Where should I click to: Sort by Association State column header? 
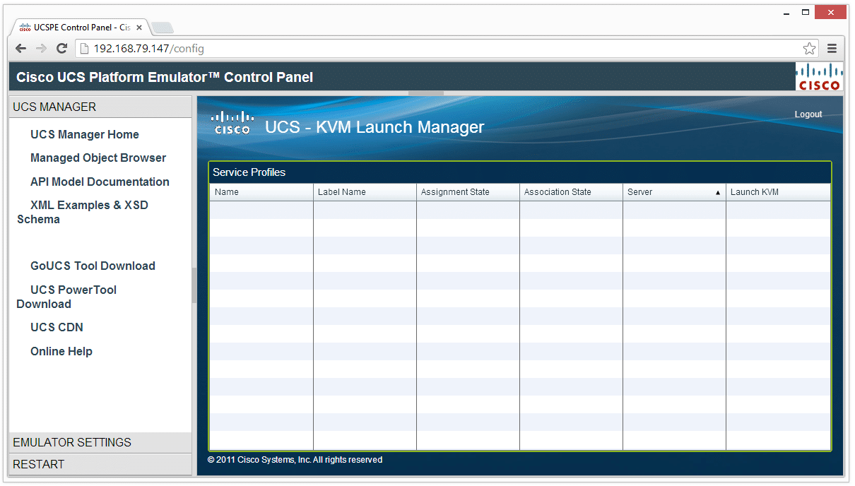click(558, 192)
